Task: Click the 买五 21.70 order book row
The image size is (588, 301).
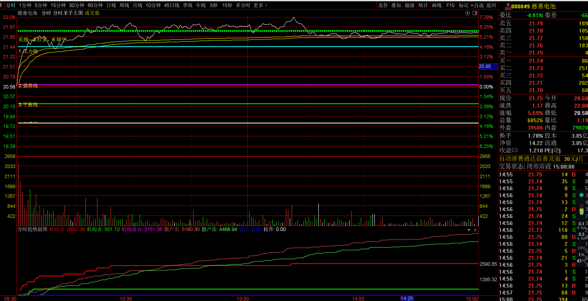Action: pos(543,90)
